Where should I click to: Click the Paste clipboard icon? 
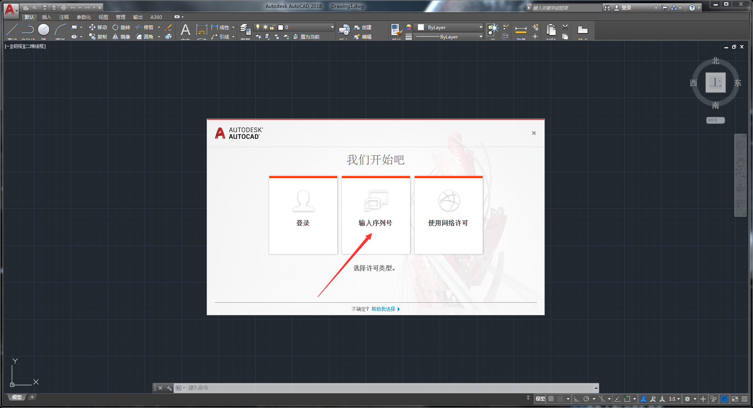pyautogui.click(x=551, y=29)
